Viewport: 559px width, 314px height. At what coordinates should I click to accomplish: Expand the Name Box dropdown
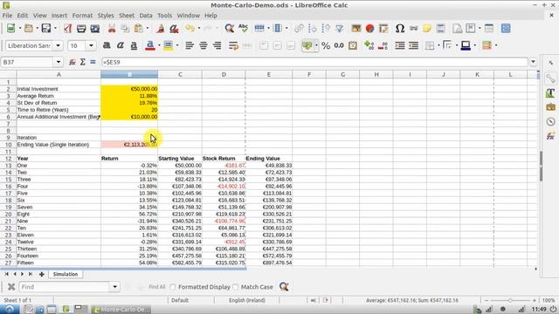point(59,62)
